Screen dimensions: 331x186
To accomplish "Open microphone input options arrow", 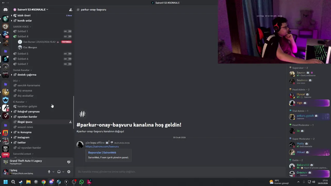I will [x=53, y=172].
